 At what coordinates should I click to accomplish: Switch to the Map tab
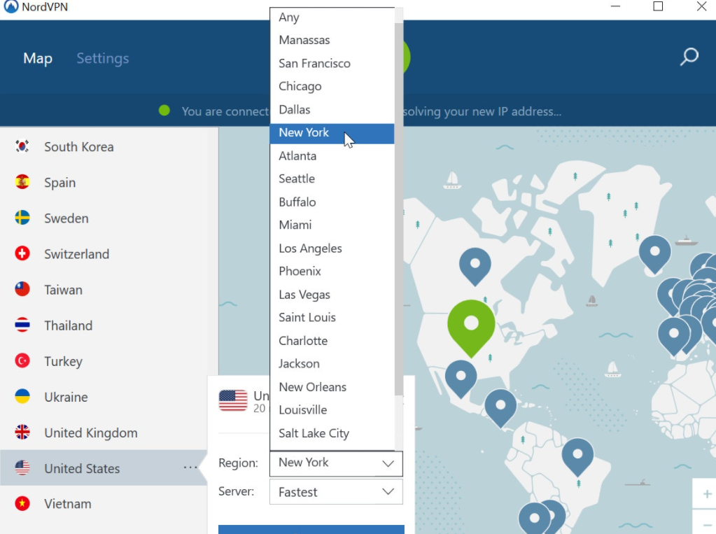click(x=38, y=58)
